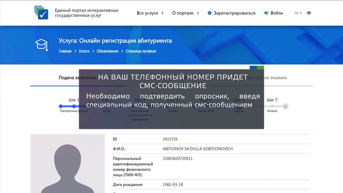Click the gear icon beside Зарегистрироваться

click(x=210, y=13)
